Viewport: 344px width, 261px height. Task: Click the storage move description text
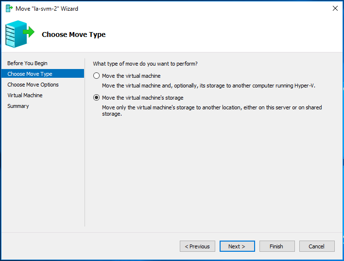coord(212,111)
